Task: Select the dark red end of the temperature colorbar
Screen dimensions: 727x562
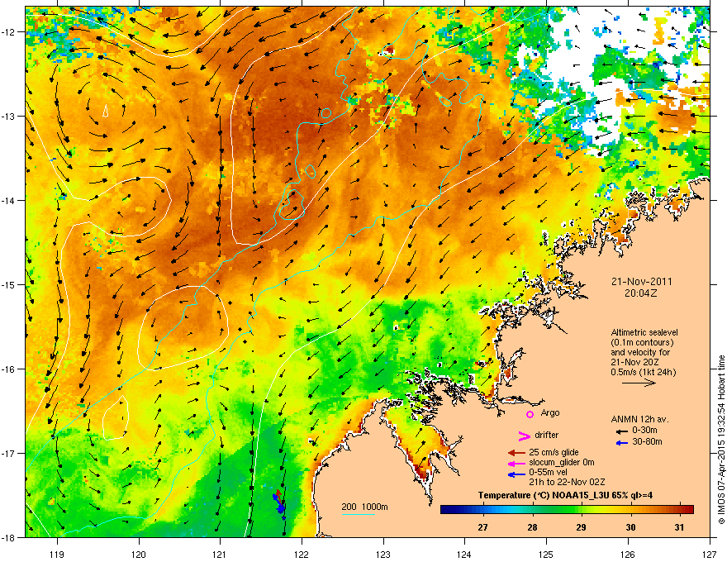Action: click(x=689, y=509)
